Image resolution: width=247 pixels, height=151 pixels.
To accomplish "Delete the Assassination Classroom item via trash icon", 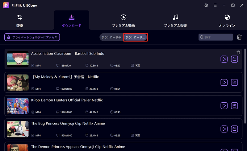I will pos(238,52).
